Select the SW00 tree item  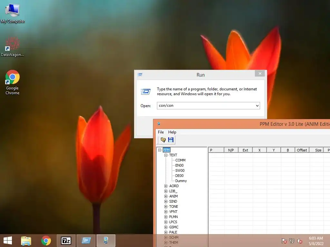point(180,170)
